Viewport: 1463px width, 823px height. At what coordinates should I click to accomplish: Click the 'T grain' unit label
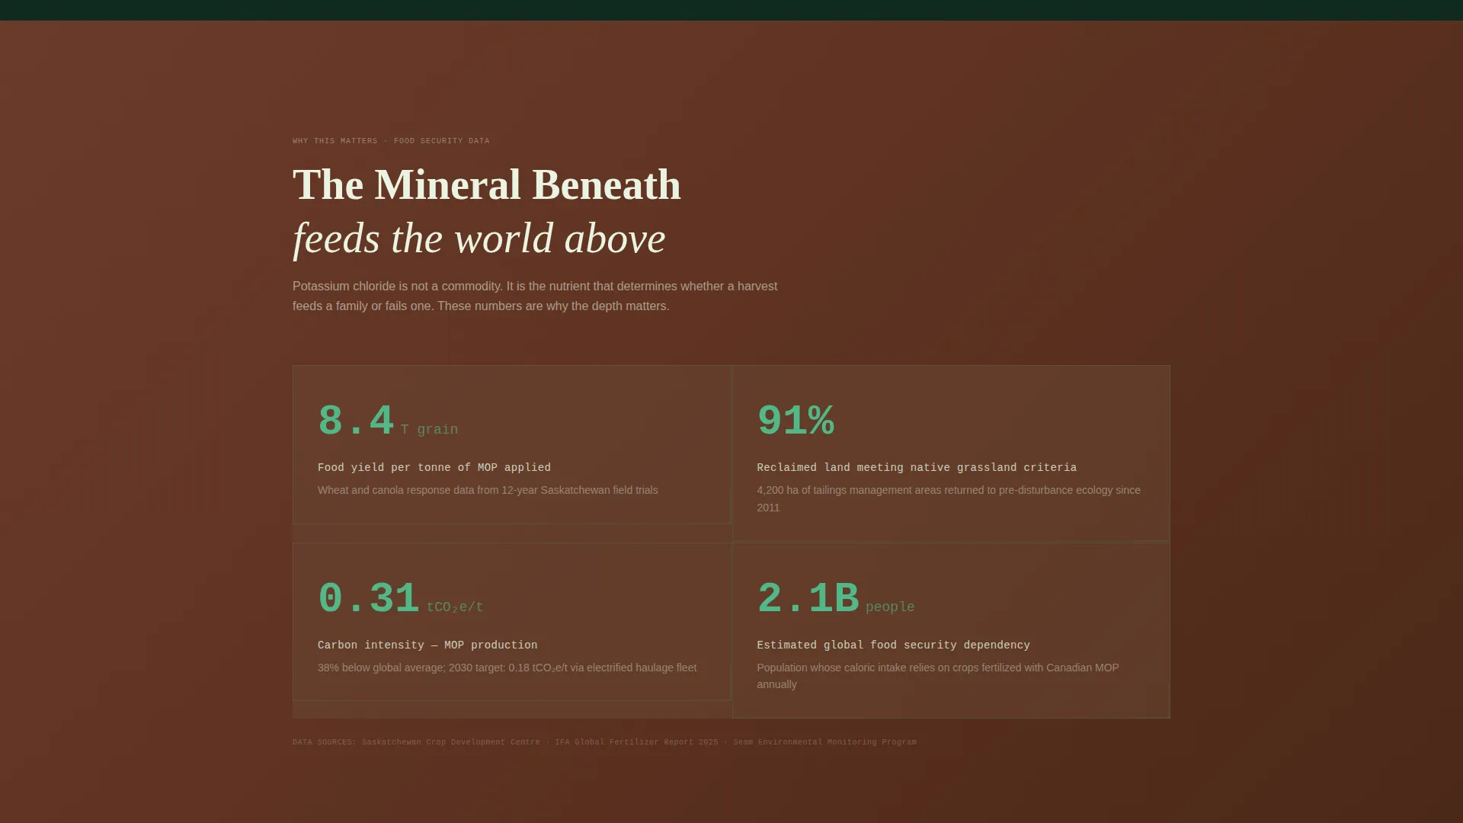point(430,429)
